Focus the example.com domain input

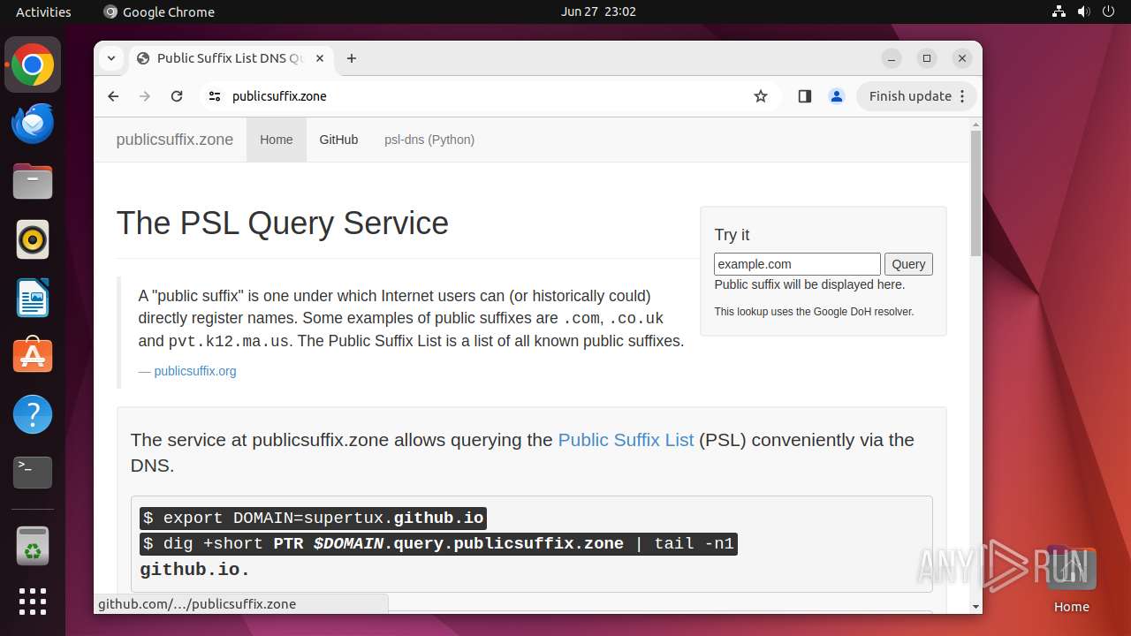click(797, 264)
